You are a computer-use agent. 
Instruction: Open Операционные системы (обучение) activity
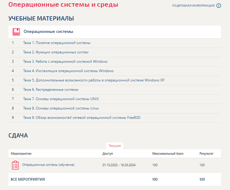49,165
